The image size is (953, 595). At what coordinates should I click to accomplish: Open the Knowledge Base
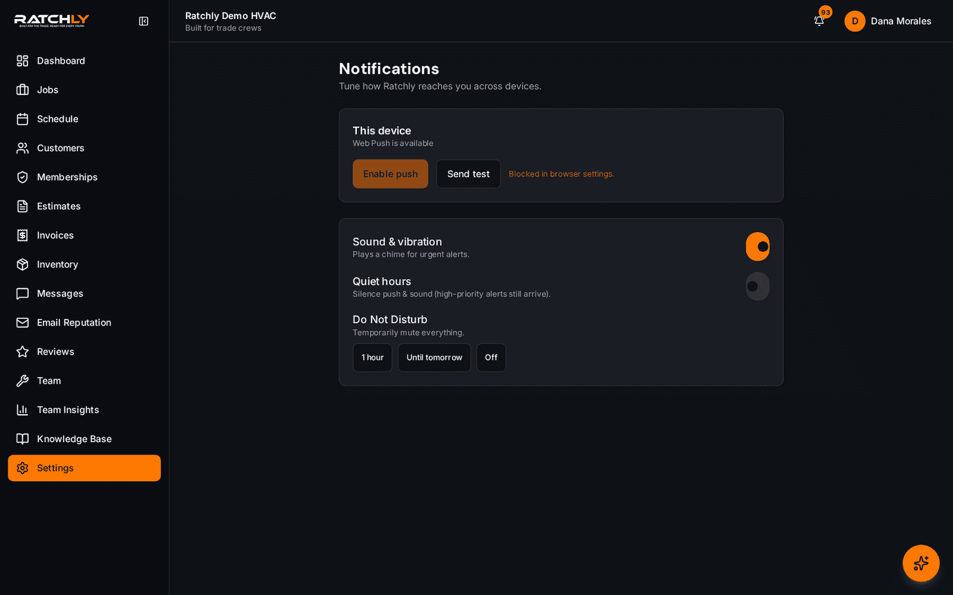tap(84, 439)
